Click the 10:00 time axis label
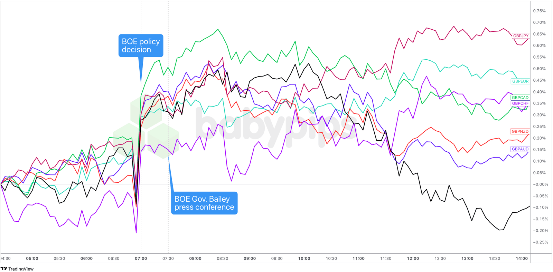 [304, 259]
